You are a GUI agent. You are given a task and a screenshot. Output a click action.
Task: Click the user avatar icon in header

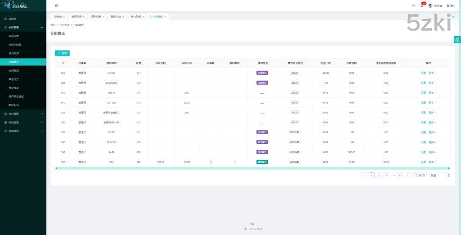[x=430, y=6]
